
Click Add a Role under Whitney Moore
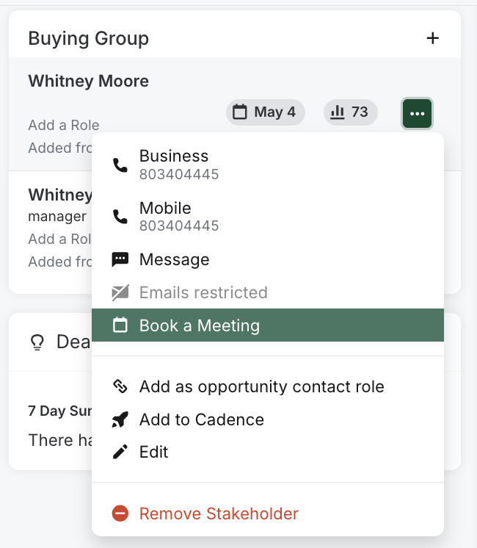[x=64, y=125]
